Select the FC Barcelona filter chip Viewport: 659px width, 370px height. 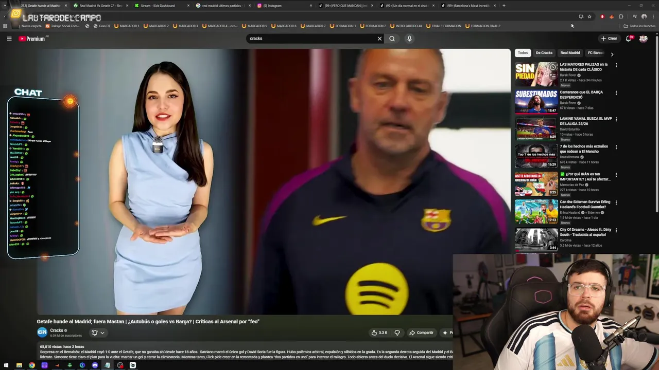point(596,53)
